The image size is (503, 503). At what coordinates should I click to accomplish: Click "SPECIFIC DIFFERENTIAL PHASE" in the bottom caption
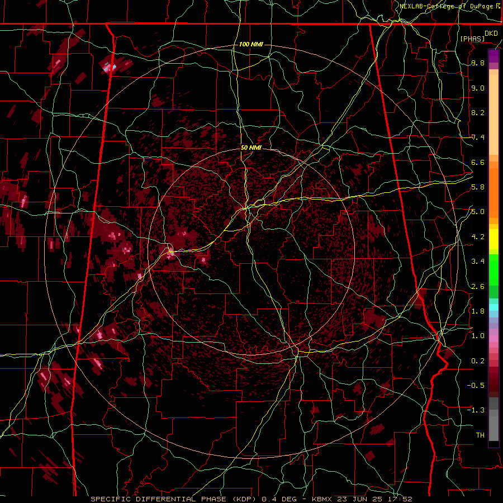(x=159, y=499)
